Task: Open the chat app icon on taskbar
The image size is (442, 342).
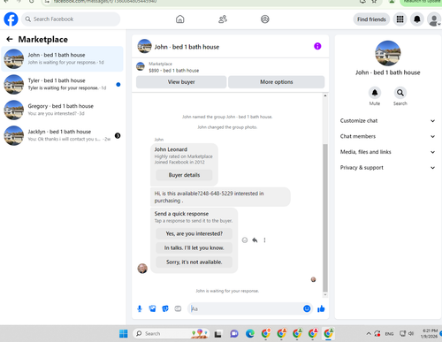Action: coord(234,333)
